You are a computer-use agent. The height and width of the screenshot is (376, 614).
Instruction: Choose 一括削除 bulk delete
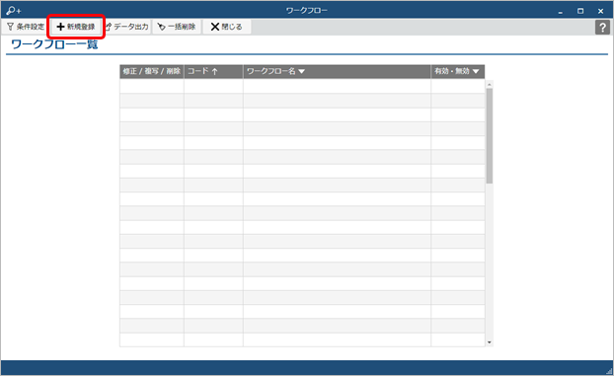click(x=177, y=27)
